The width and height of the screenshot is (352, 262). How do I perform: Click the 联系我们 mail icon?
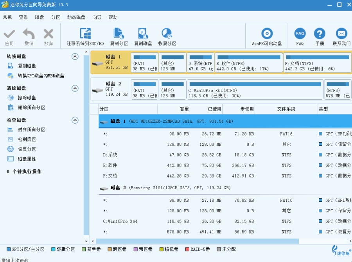coord(341,34)
